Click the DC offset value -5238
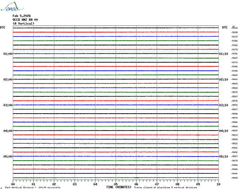Viewport: 239px width, 191px height. coord(234,28)
